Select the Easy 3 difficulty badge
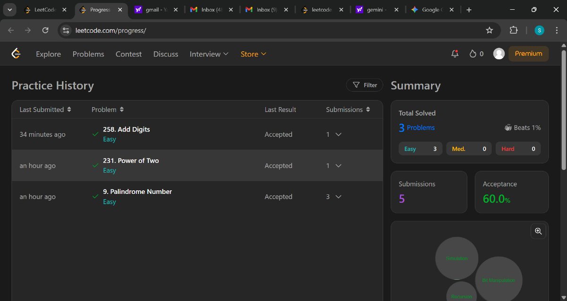Viewport: 567px width, 301px height. pos(421,149)
